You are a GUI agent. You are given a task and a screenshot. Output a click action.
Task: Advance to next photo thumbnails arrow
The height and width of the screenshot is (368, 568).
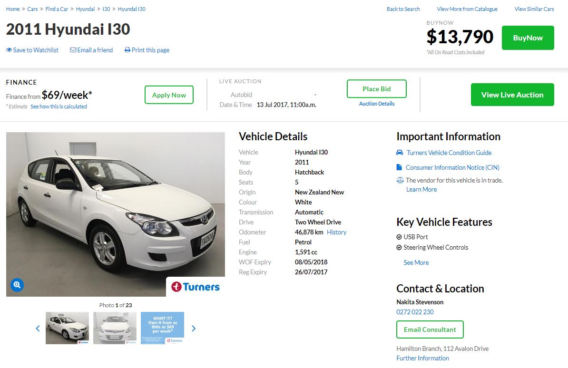[193, 328]
